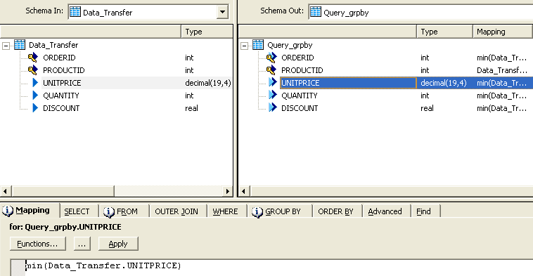The image size is (533, 276).
Task: Select the Mapping tab
Action: point(30,211)
